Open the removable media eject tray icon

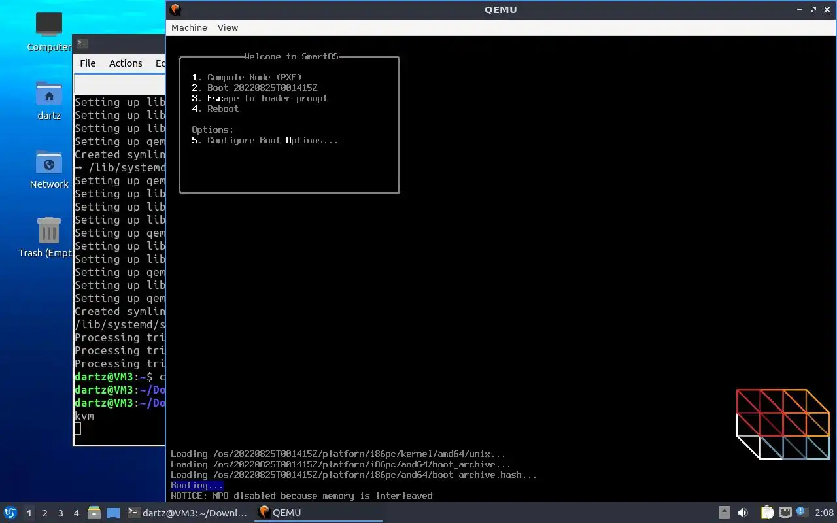click(x=725, y=513)
